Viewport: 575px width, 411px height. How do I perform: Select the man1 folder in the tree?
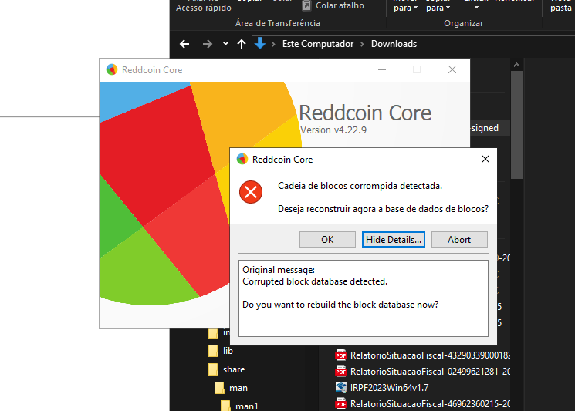246,406
